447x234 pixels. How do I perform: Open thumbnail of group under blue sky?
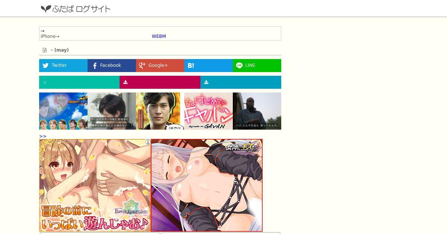[x=63, y=111]
